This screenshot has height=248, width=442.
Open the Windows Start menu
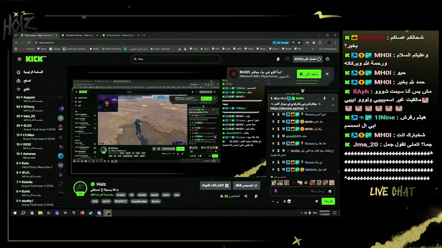tap(15, 213)
